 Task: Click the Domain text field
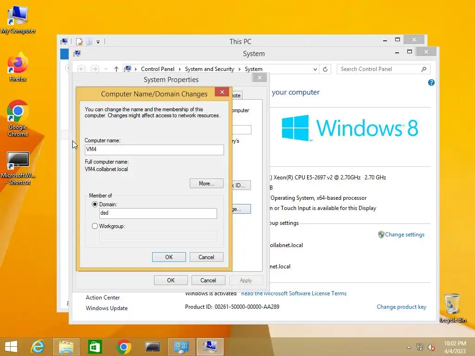[x=158, y=213]
